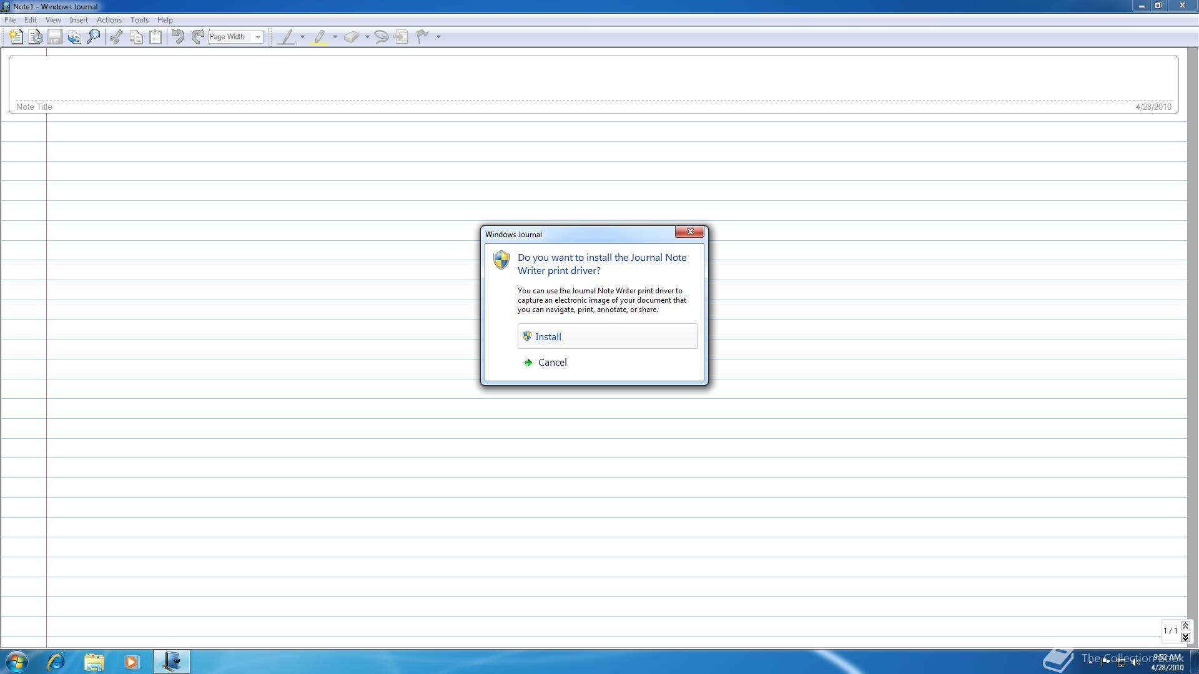Click the volume speaker tray icon

[x=1135, y=662]
